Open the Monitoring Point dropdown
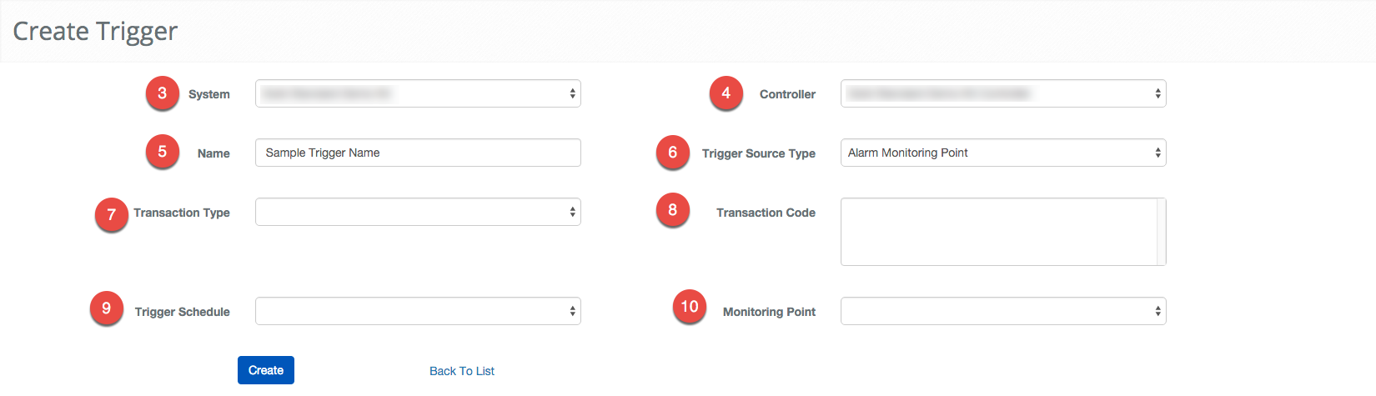 1002,311
